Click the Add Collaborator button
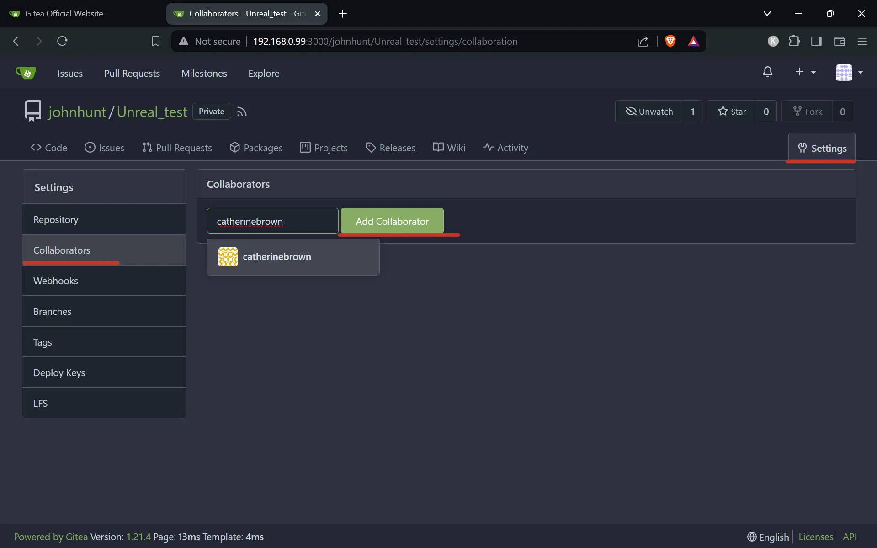The image size is (877, 548). (392, 221)
